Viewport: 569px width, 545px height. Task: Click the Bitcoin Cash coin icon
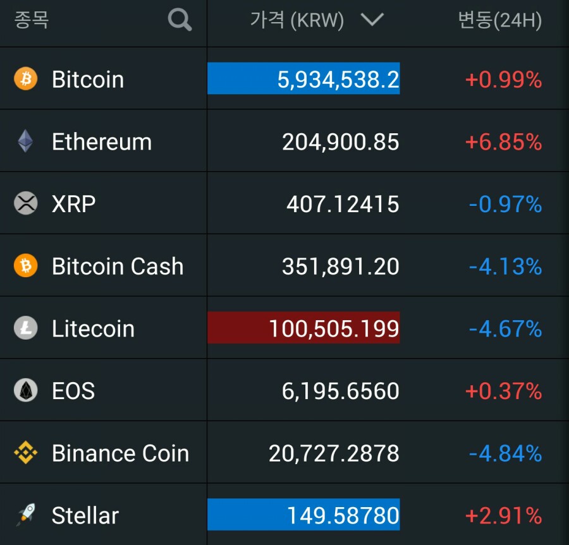point(26,266)
